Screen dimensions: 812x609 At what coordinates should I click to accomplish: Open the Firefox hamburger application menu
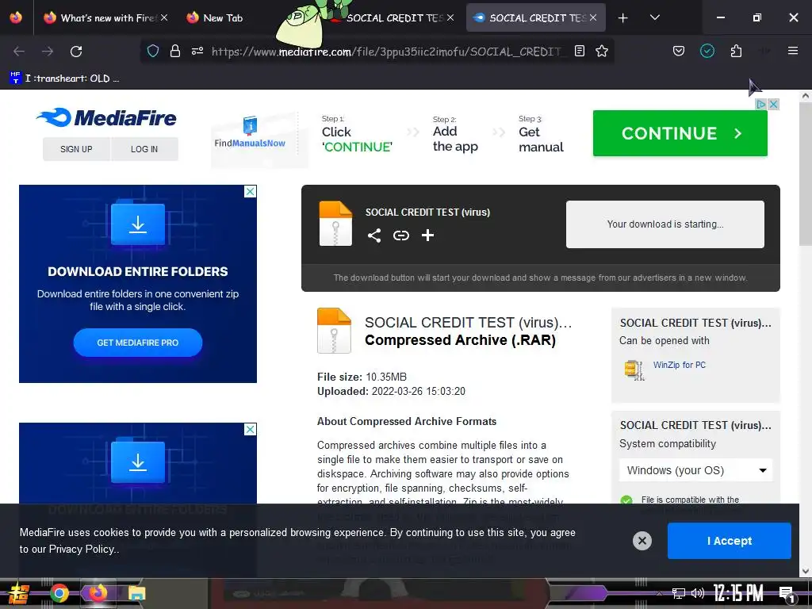pyautogui.click(x=792, y=51)
